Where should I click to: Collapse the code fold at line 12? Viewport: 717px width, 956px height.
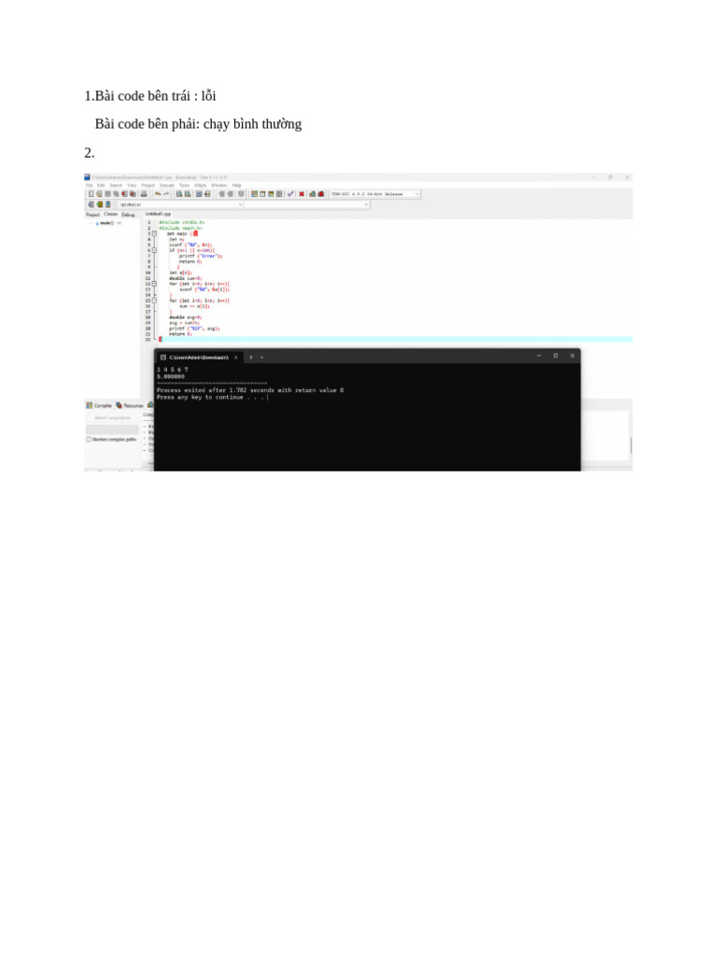point(154,284)
